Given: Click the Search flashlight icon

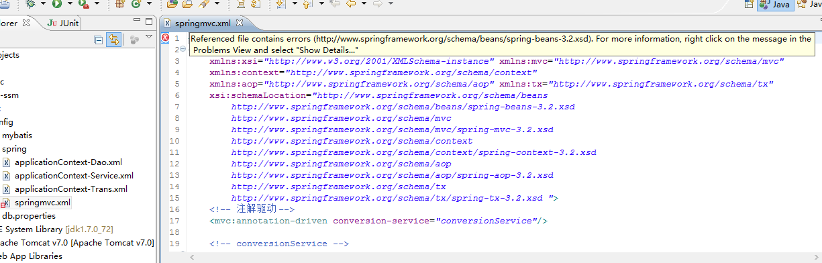Looking at the screenshot, I should pyautogui.click(x=204, y=4).
